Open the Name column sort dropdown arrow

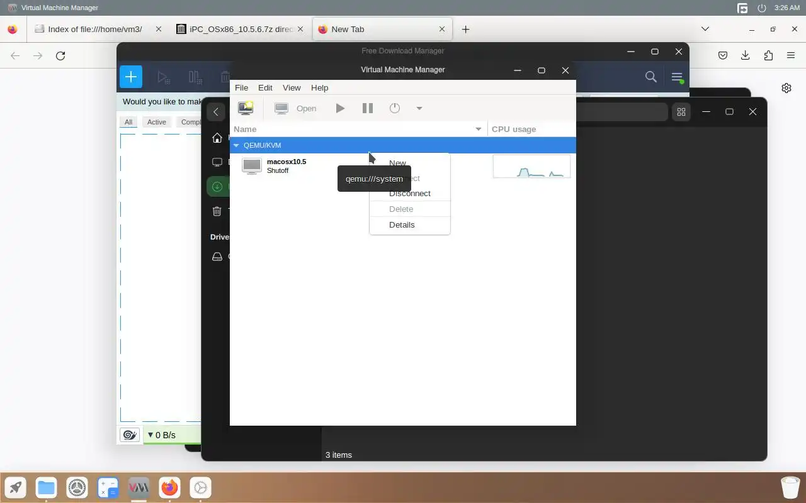(479, 129)
